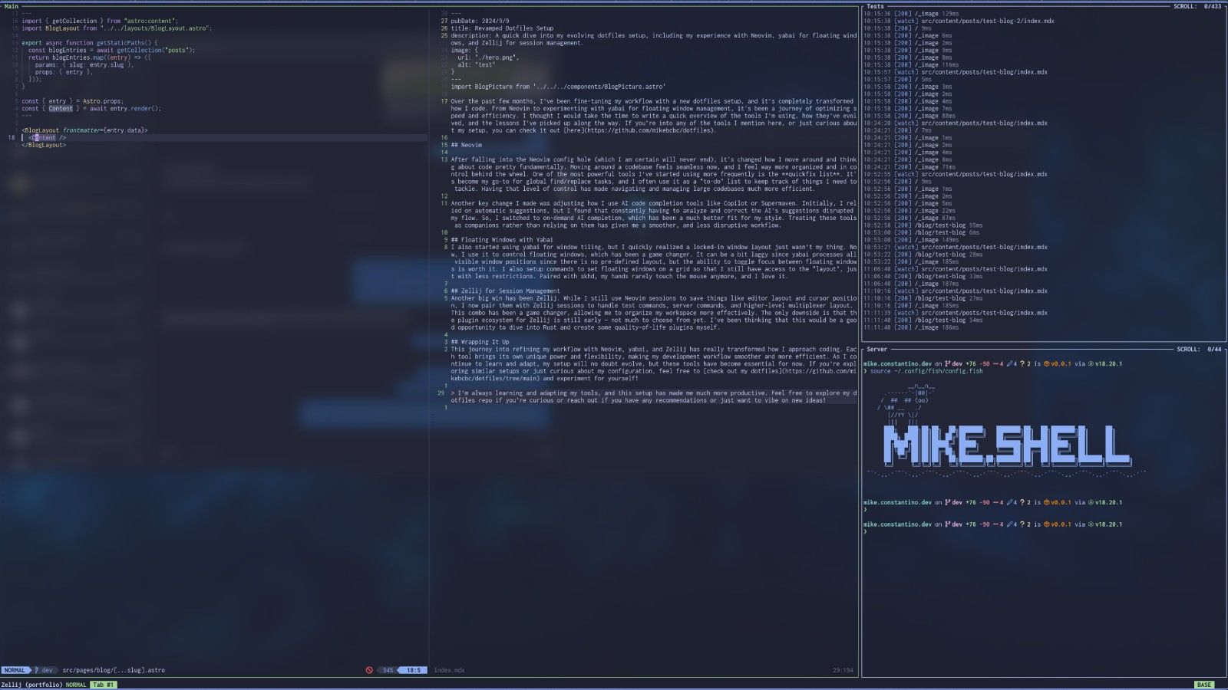This screenshot has width=1228, height=690.
Task: Focus the Server pane by its title
Action: (876, 350)
